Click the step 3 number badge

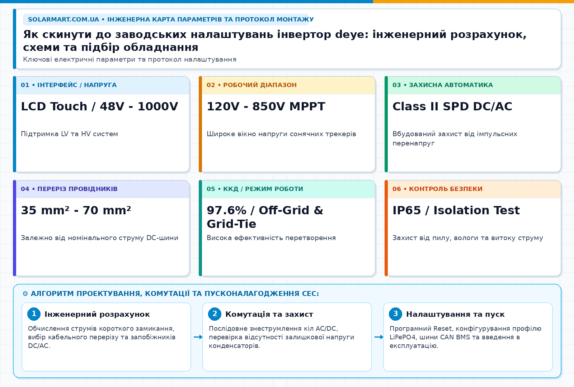[x=395, y=314]
